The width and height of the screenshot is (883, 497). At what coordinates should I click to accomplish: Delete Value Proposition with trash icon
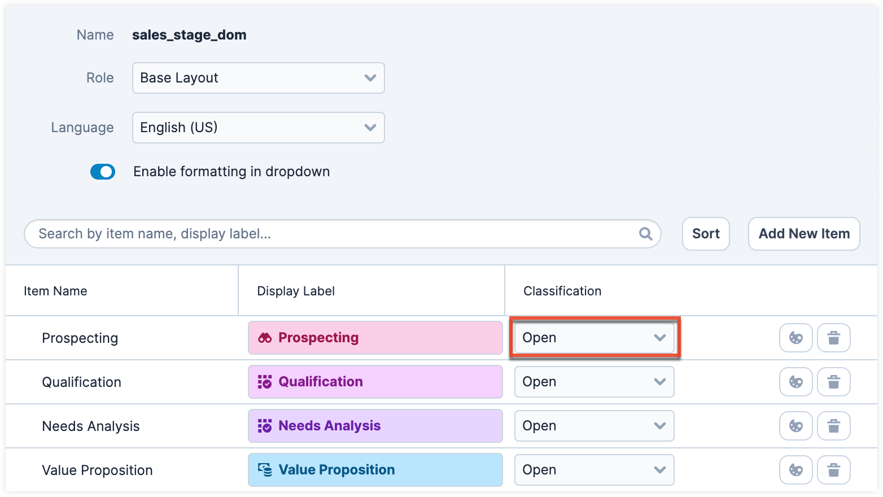[x=833, y=470]
